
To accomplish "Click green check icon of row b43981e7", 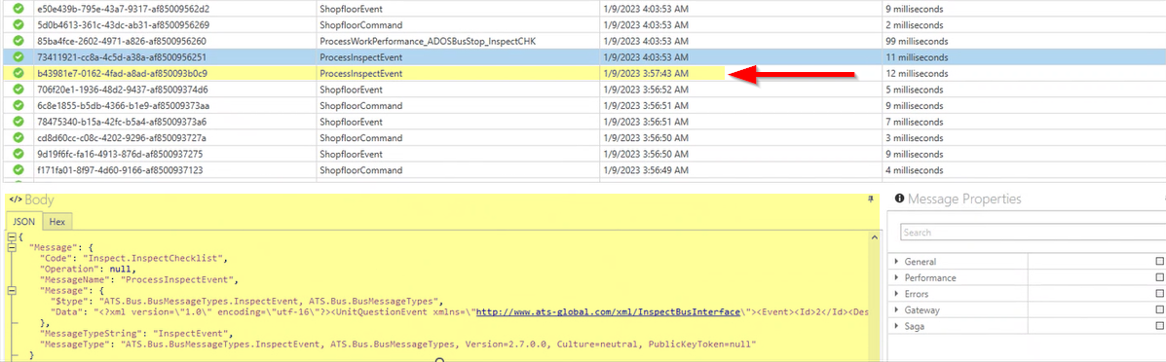I will [x=19, y=73].
